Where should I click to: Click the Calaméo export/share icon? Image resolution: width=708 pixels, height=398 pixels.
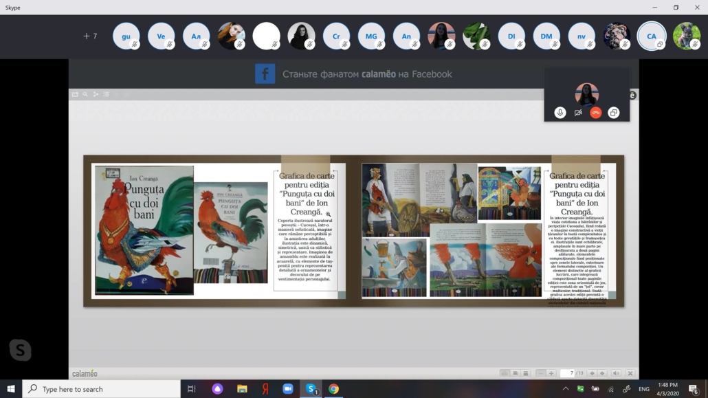pos(75,94)
